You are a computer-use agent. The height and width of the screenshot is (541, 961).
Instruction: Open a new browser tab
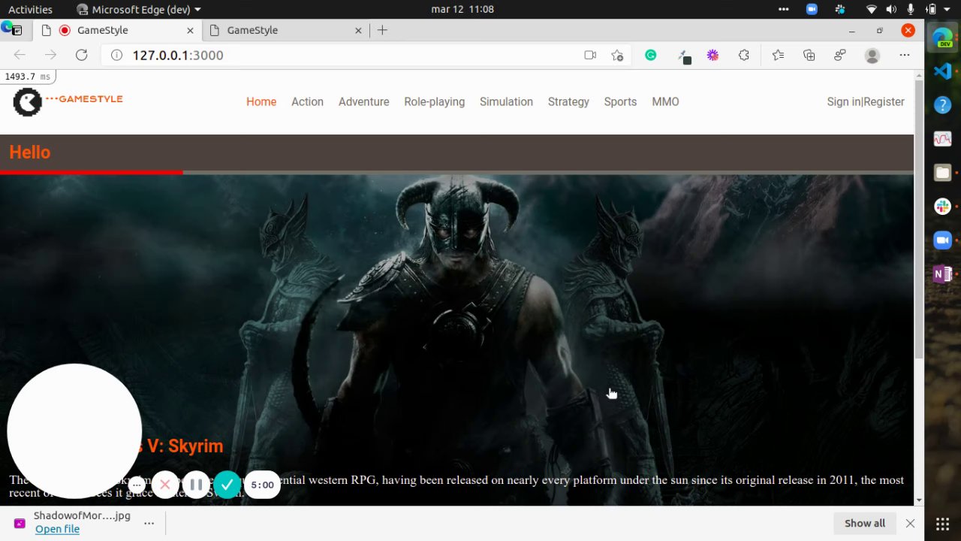(x=382, y=30)
